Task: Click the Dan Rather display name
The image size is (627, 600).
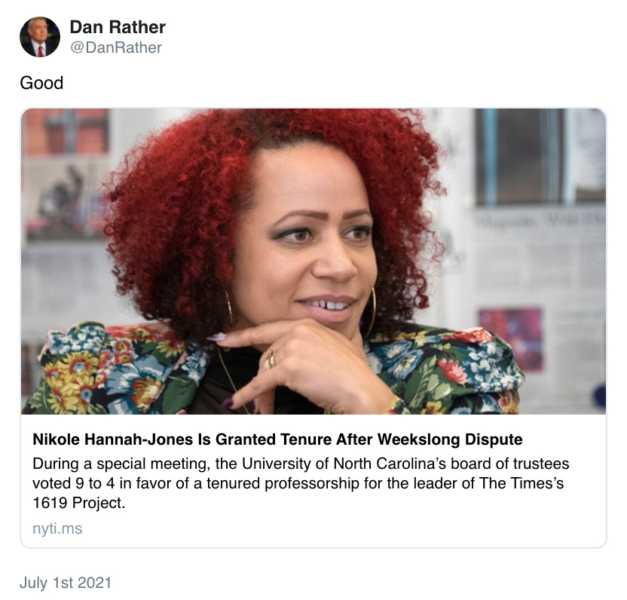Action: (x=118, y=27)
